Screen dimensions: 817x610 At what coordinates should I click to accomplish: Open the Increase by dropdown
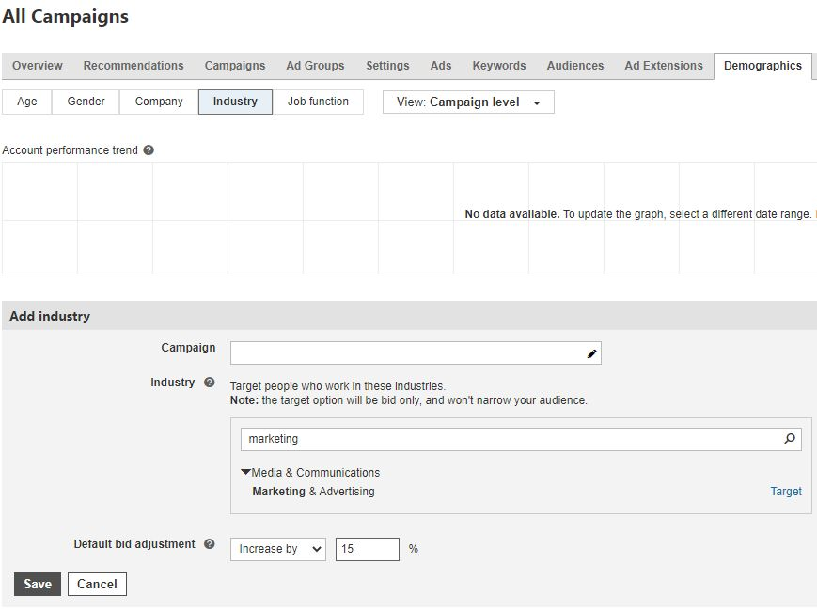point(278,549)
